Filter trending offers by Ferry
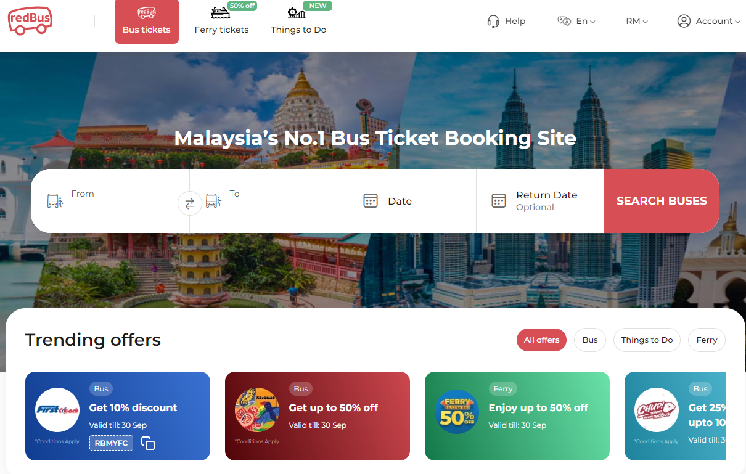Image resolution: width=746 pixels, height=474 pixels. [x=707, y=340]
